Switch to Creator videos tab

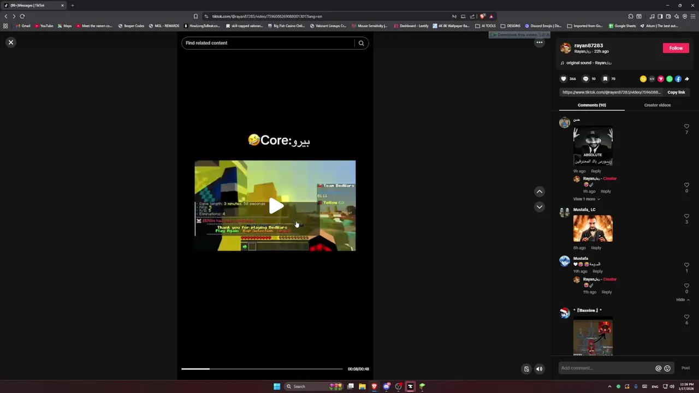pyautogui.click(x=657, y=105)
